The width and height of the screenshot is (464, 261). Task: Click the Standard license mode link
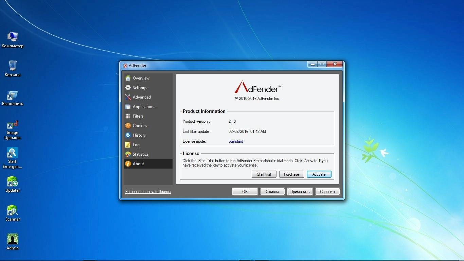pos(236,141)
